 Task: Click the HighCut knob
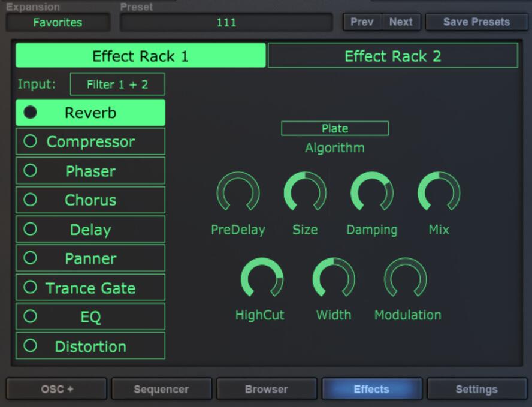click(x=262, y=278)
